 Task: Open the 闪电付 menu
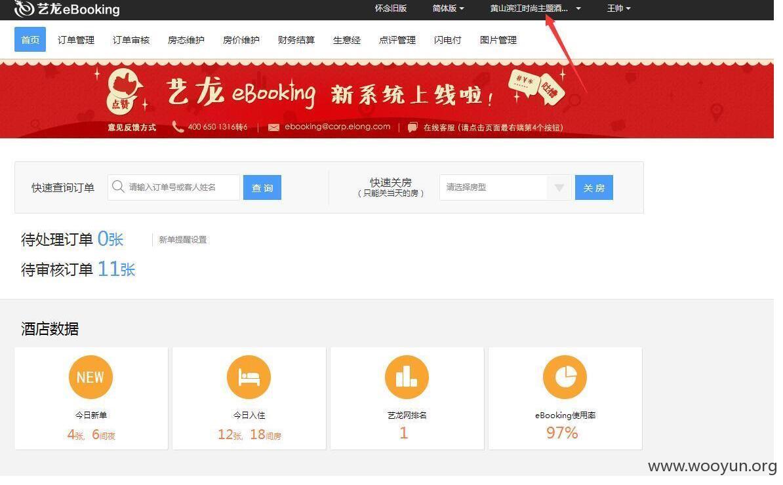[447, 40]
